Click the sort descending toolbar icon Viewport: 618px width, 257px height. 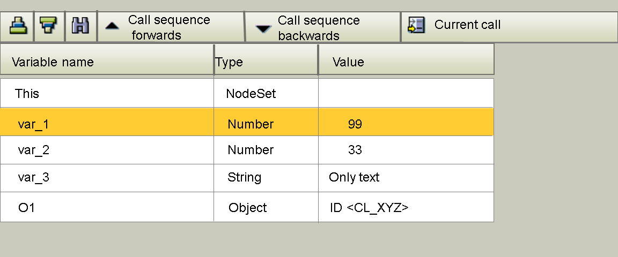(x=49, y=26)
